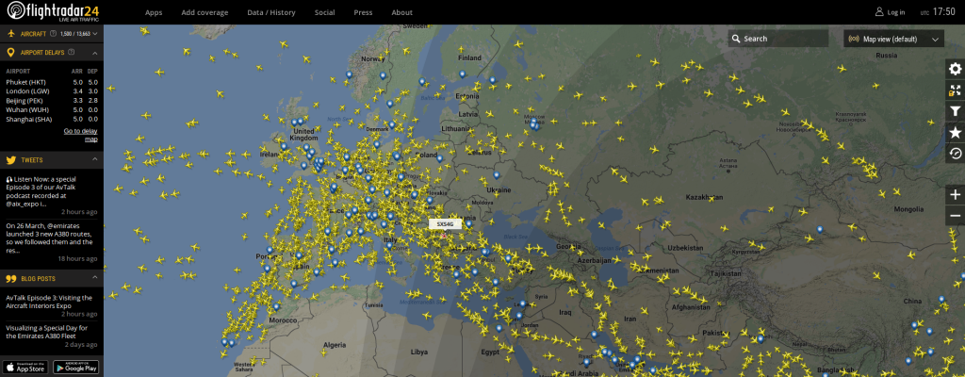Click the Log in user icon

[879, 11]
